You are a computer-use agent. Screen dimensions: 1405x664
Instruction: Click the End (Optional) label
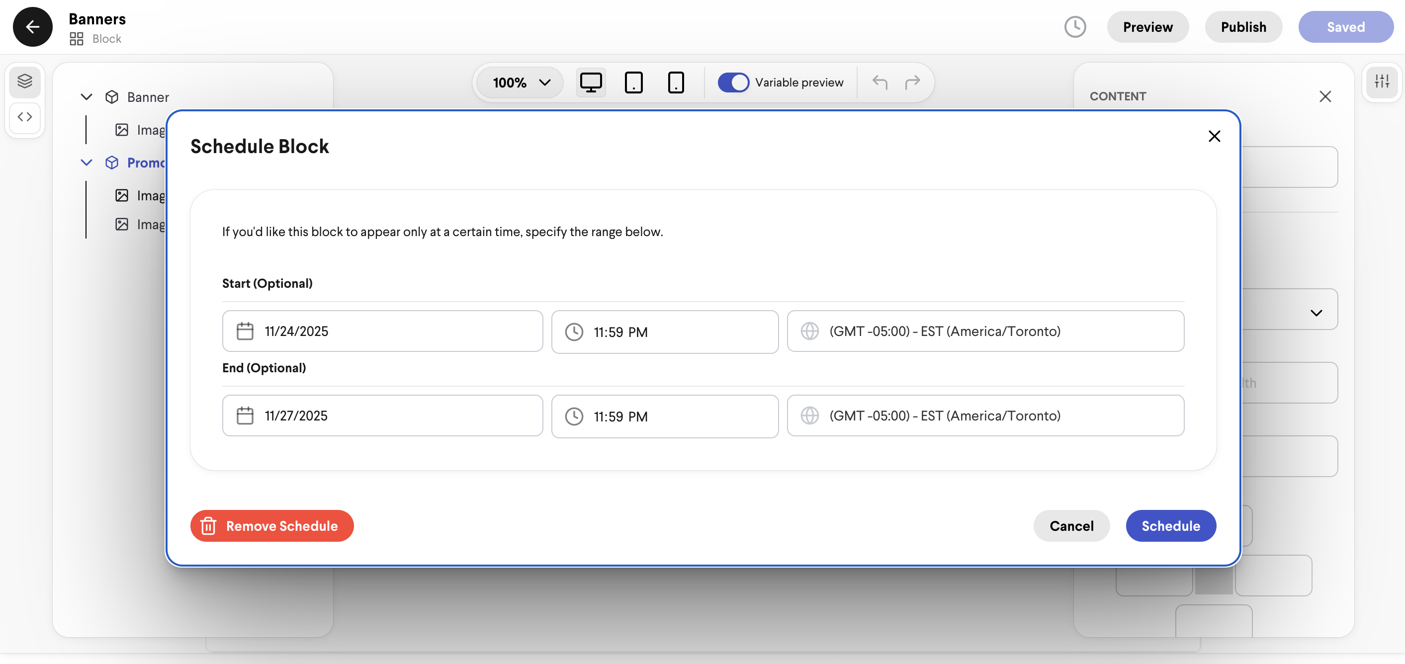click(264, 368)
